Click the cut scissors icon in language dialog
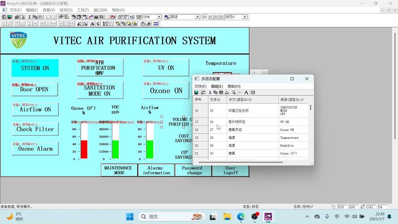The image size is (398, 224). pyautogui.click(x=210, y=93)
